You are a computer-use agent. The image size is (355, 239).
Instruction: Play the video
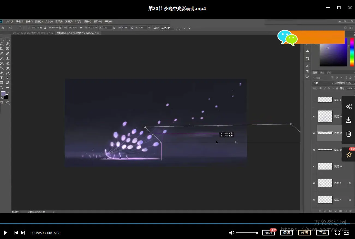click(5, 233)
